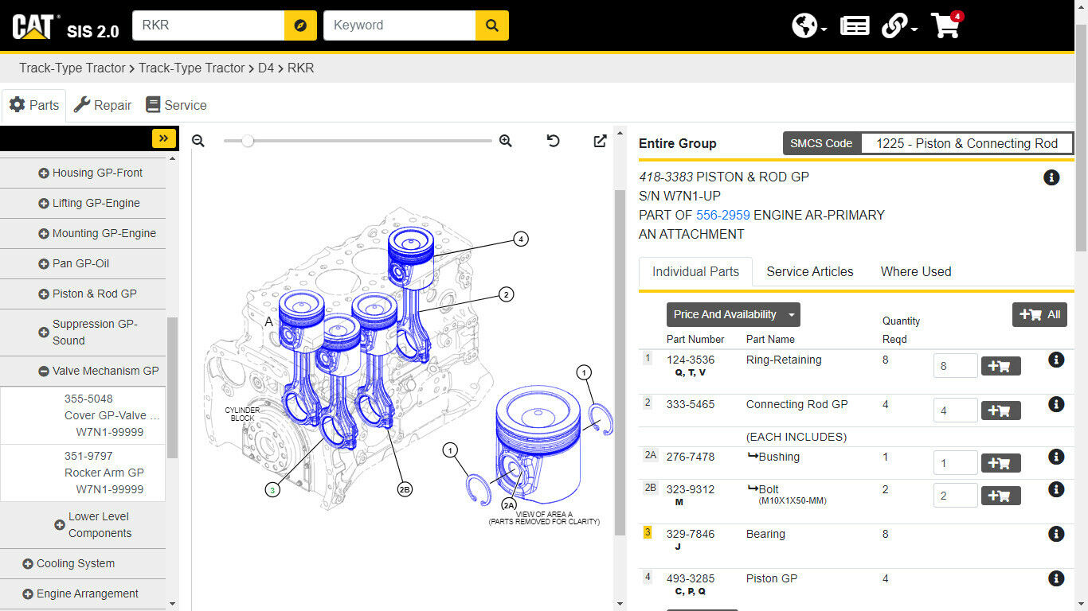
Task: Show info for Ring-Retaining part
Action: pos(1056,360)
